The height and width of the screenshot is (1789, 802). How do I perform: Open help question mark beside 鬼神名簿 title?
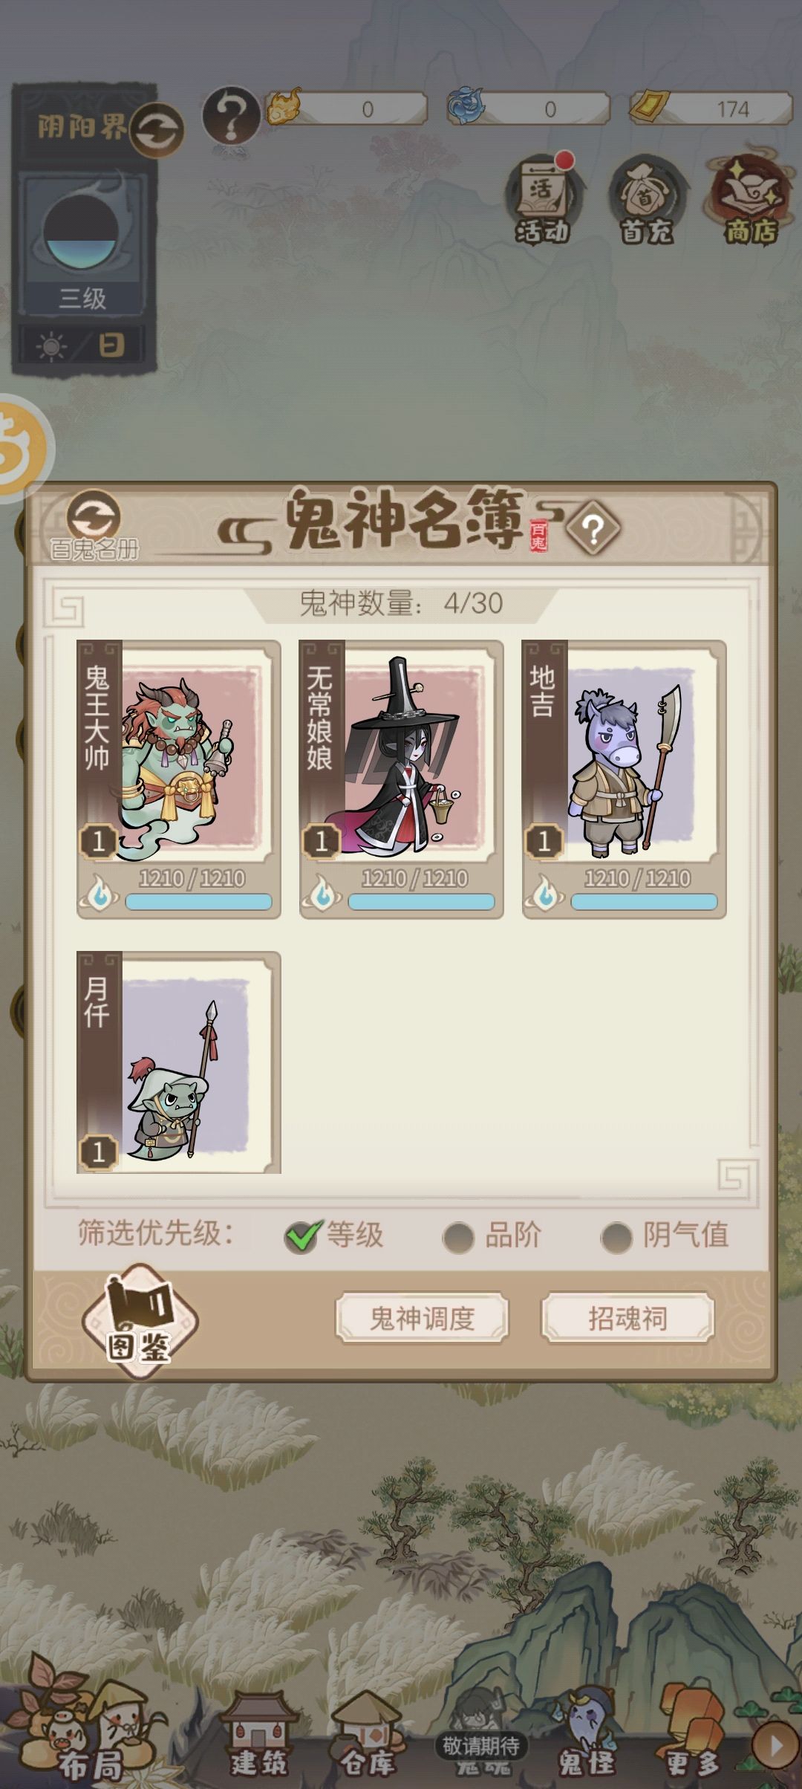point(593,529)
